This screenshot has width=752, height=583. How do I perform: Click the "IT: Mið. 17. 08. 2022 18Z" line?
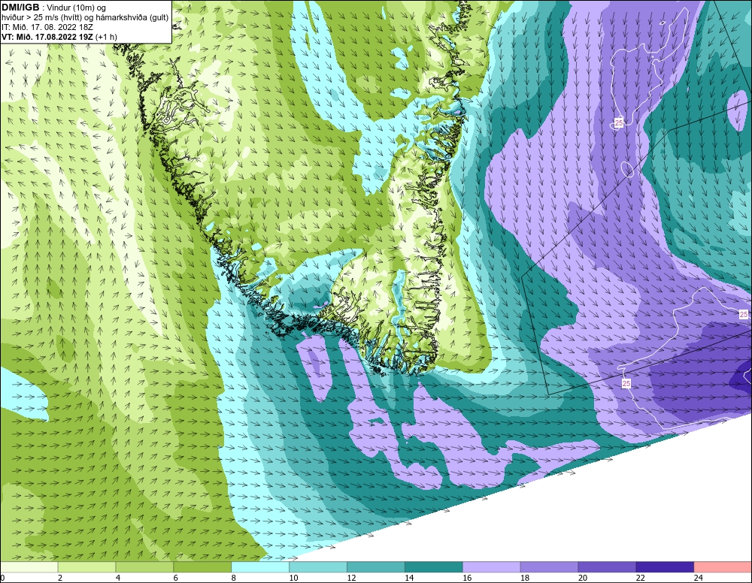point(47,27)
